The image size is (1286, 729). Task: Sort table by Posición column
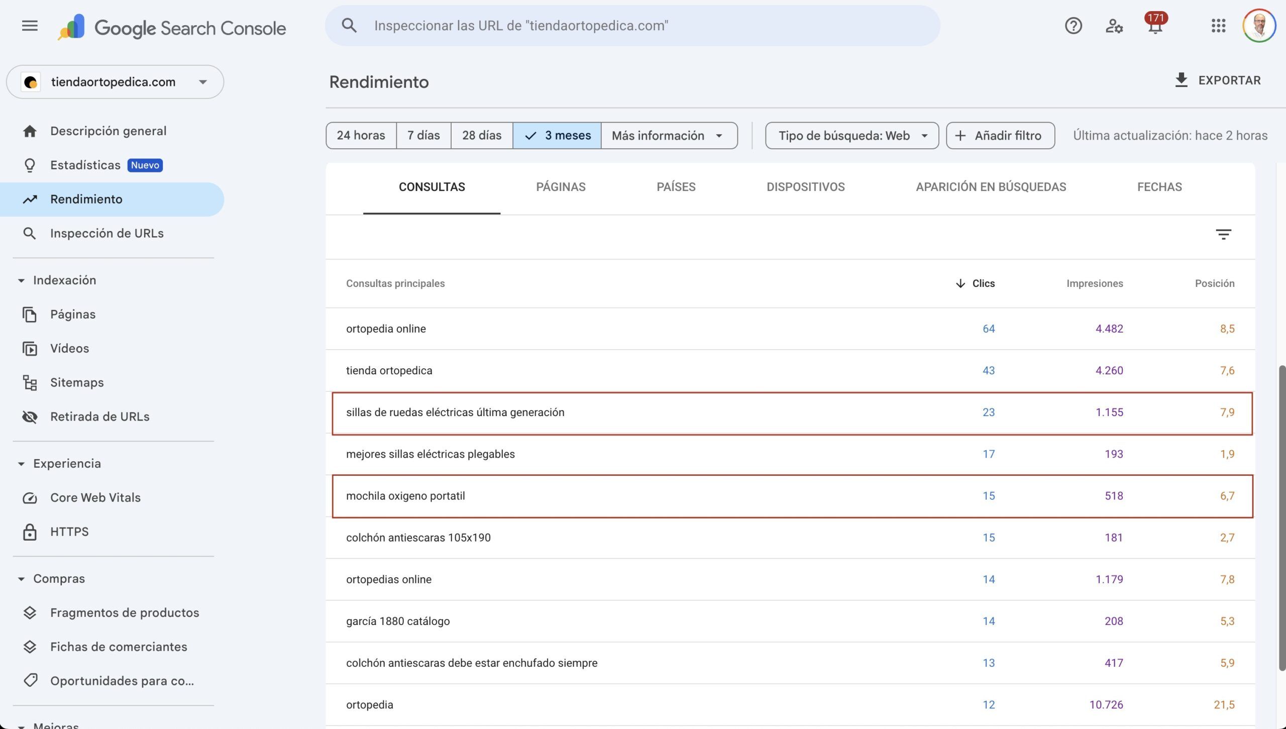[1214, 283]
